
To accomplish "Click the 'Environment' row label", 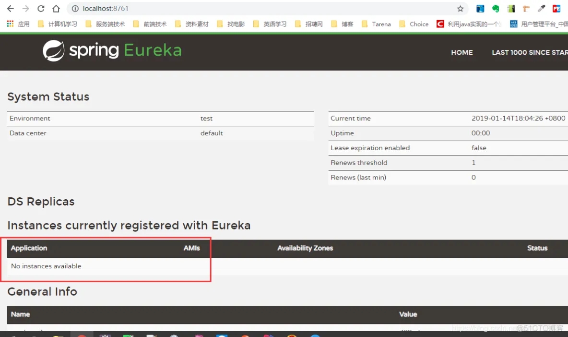I will coord(30,119).
